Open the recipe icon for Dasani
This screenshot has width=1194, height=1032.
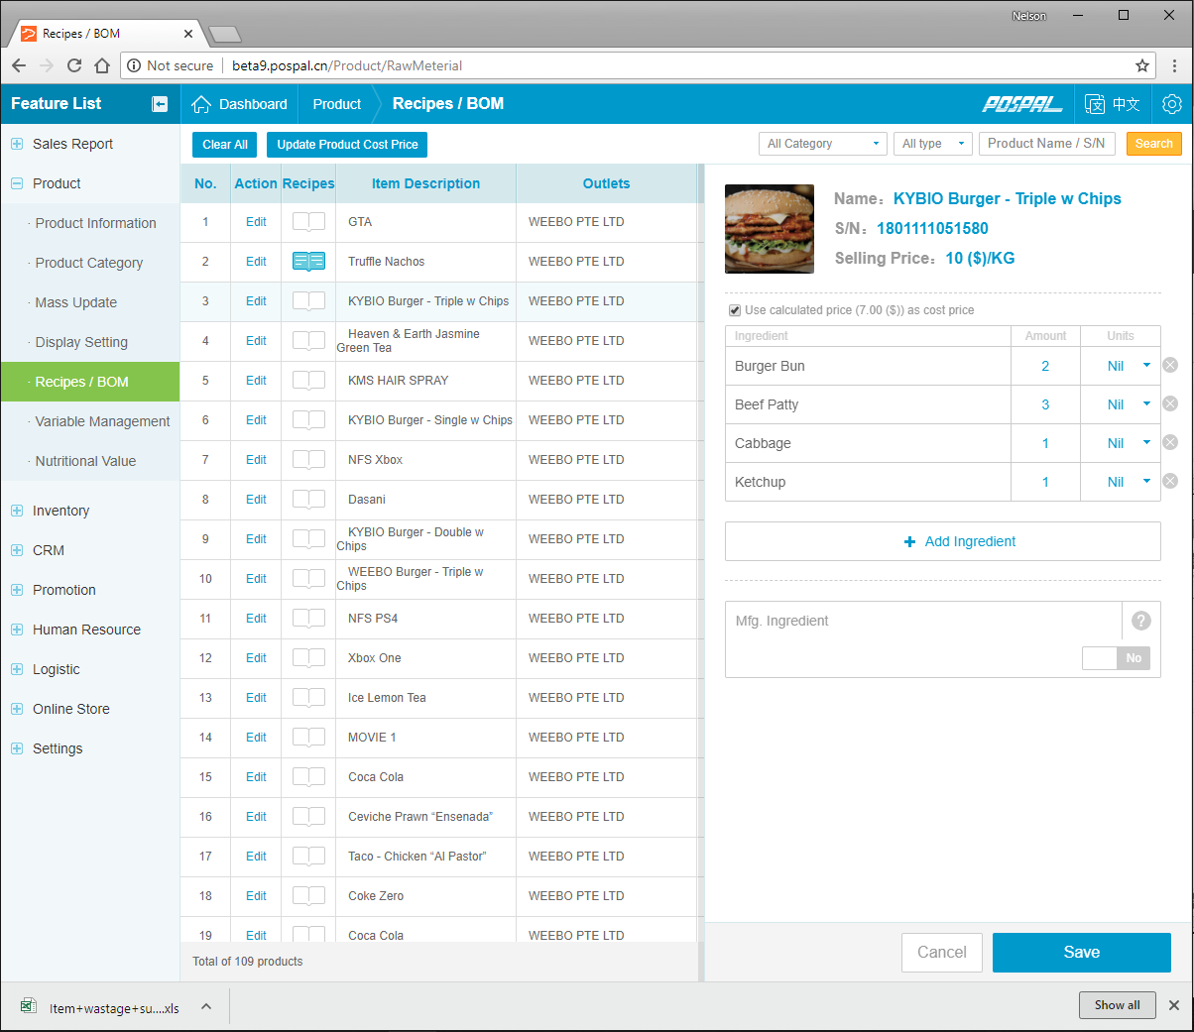coord(308,500)
